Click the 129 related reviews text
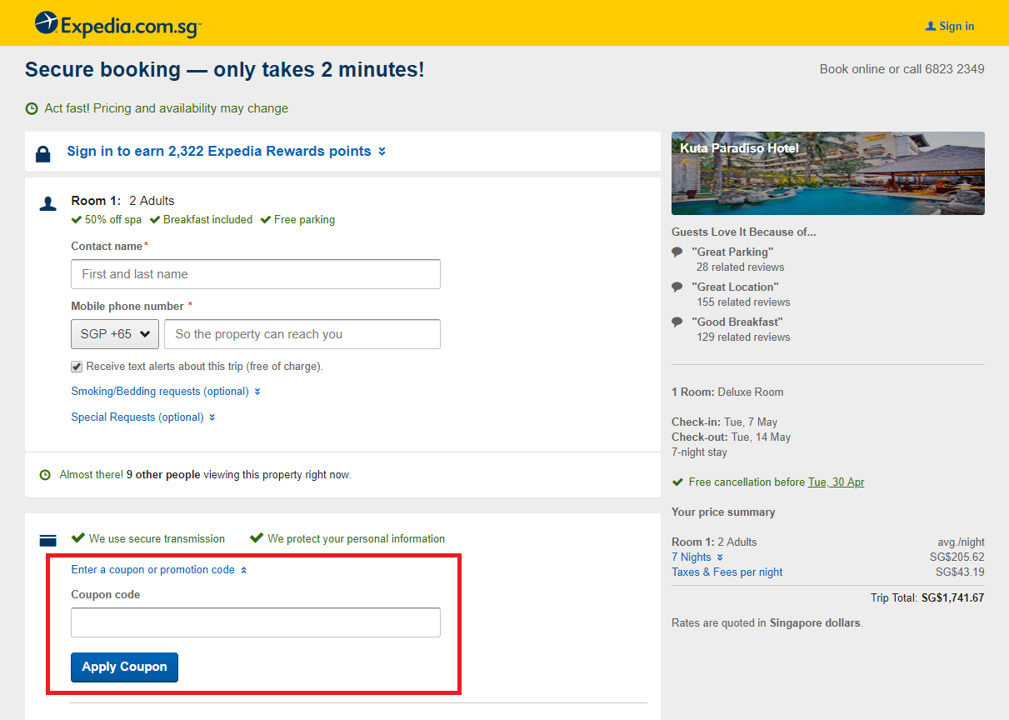Image resolution: width=1009 pixels, height=720 pixels. click(743, 337)
